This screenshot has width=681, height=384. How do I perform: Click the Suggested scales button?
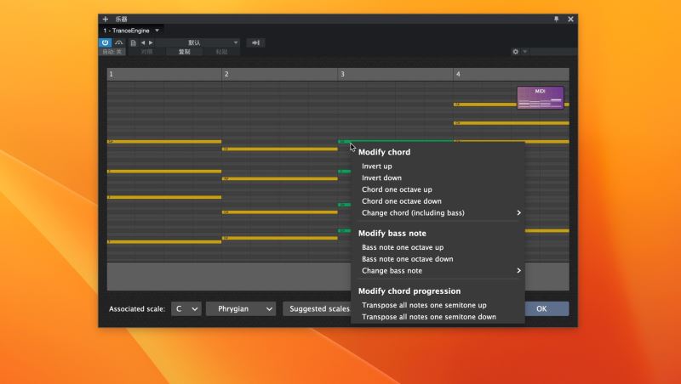318,309
